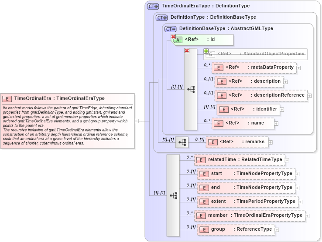Viewport: 322px width, 242px height.
Task: Expand the remarks element
Action: [271, 142]
